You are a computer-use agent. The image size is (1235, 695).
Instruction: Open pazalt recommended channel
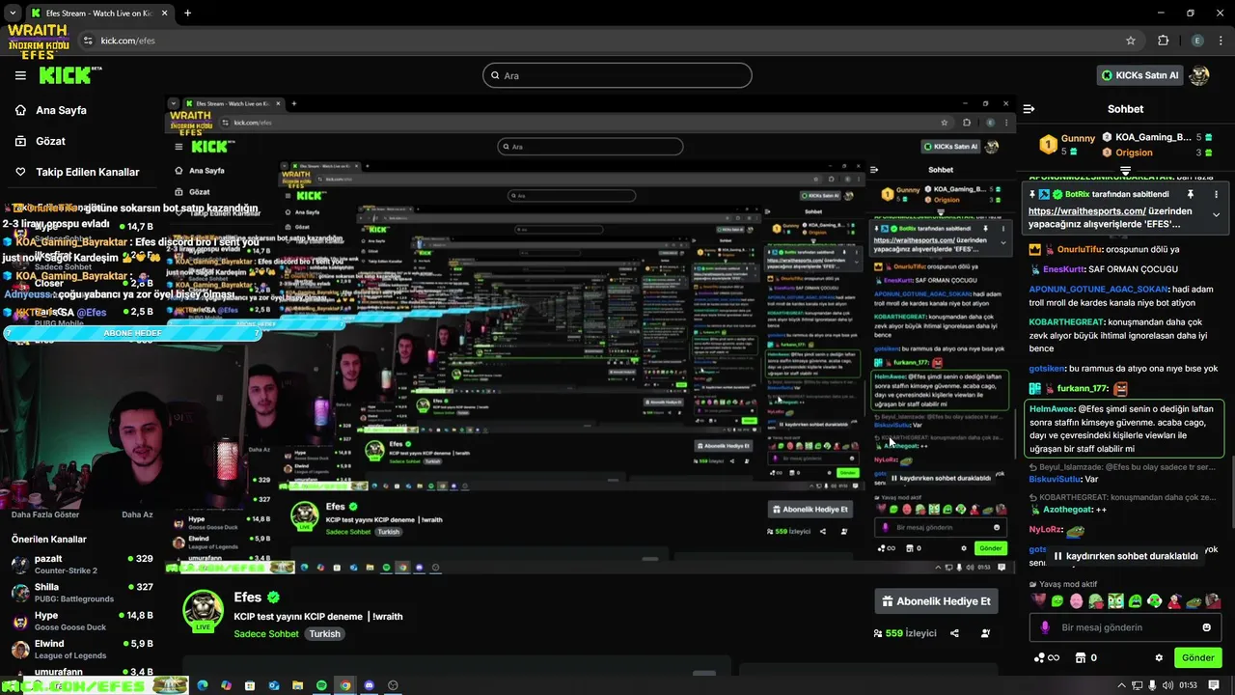click(82, 564)
